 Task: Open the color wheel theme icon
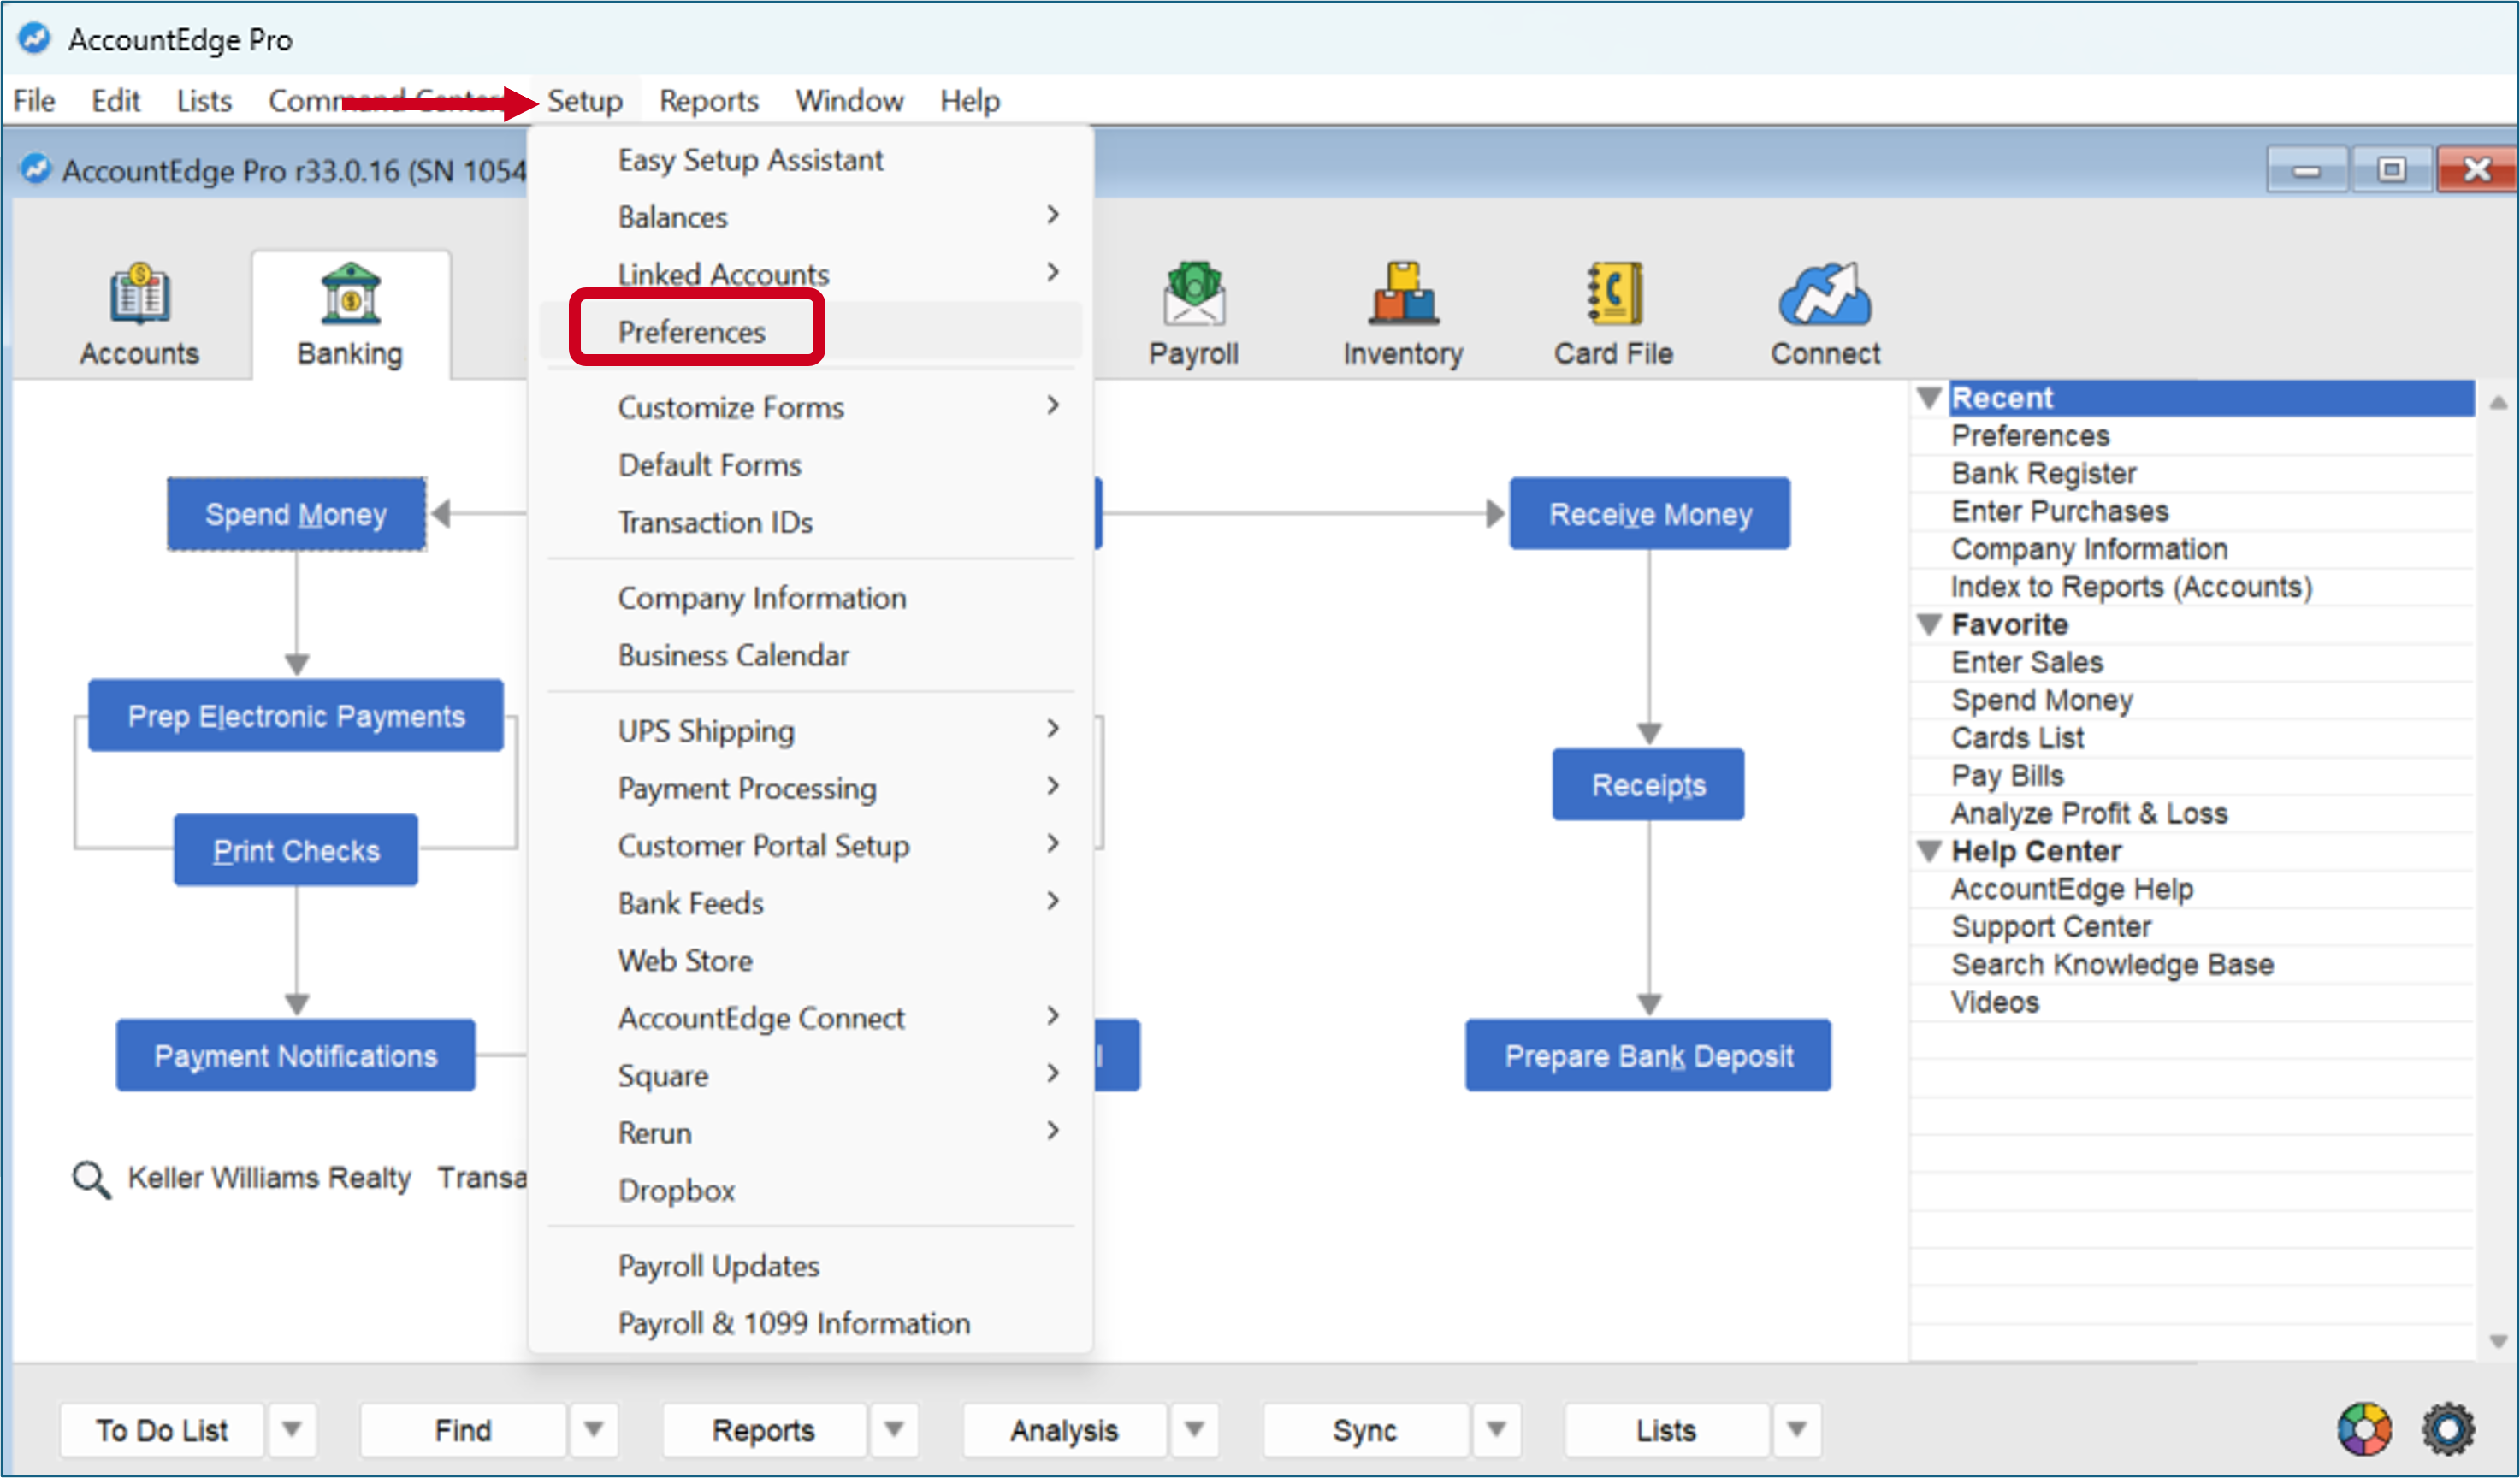[x=2364, y=1429]
